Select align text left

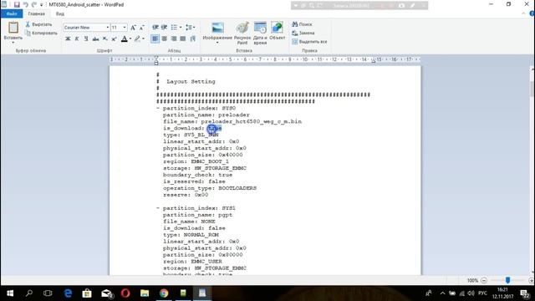(155, 39)
